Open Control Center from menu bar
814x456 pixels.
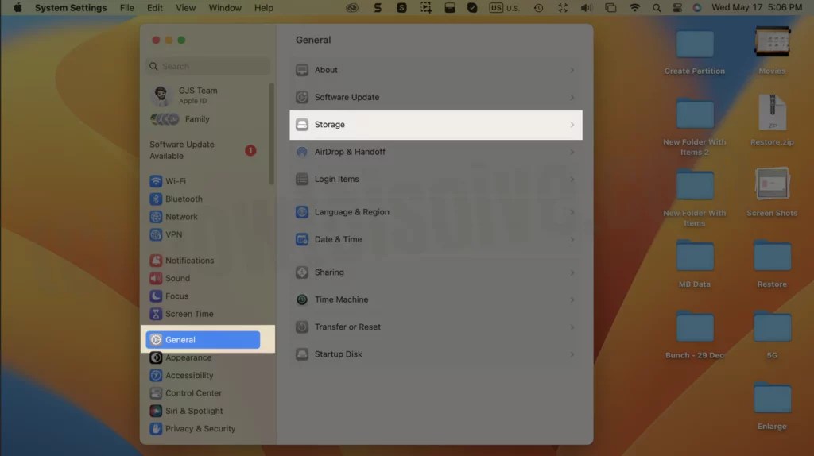[x=677, y=8]
